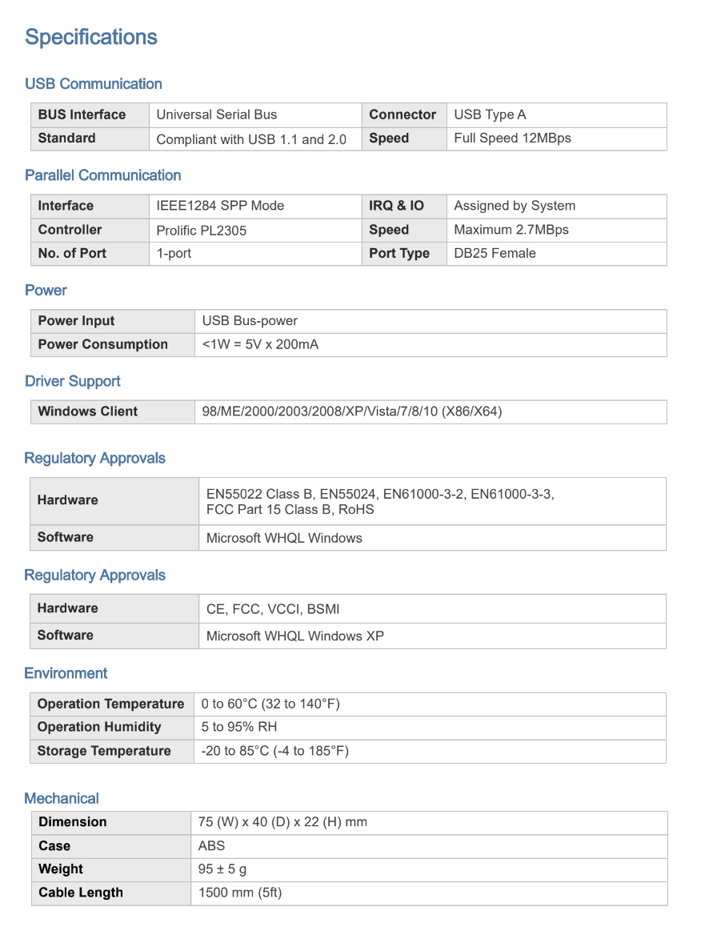Click the DB25 Female port type value
Viewport: 701px width, 931px height.
point(495,253)
